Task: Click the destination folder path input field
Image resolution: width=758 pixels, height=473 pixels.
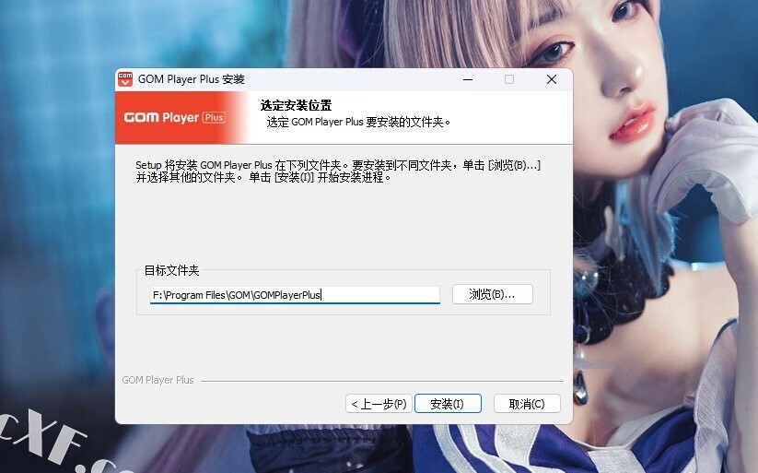Action: point(295,295)
